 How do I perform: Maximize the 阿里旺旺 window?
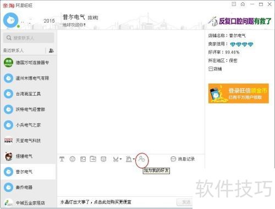tap(261, 4)
